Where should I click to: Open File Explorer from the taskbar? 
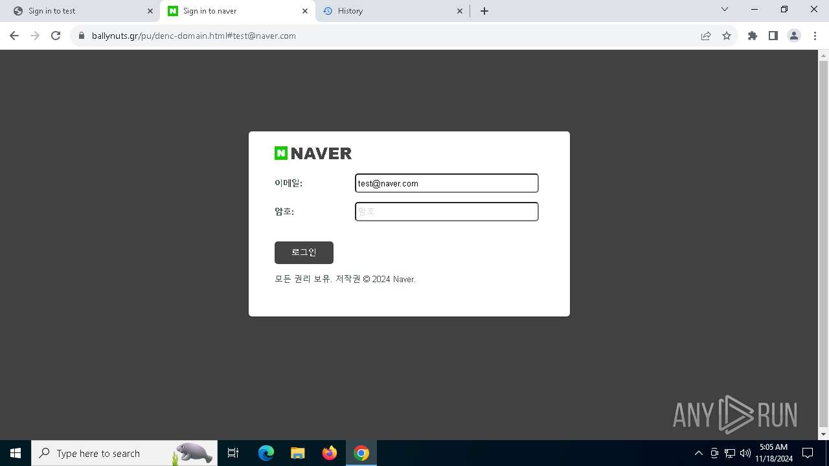298,453
